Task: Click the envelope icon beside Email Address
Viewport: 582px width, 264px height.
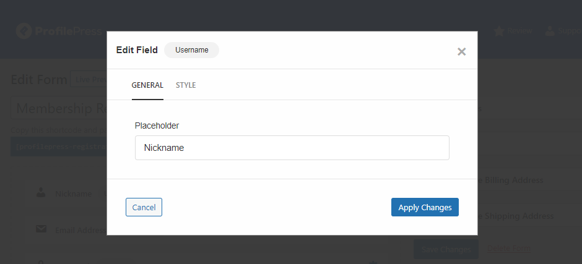Action: (x=41, y=229)
